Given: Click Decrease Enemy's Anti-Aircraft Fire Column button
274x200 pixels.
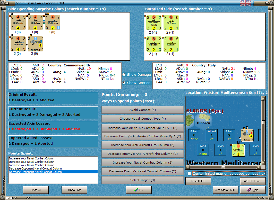Looking at the screenshot, I should coord(143,154).
